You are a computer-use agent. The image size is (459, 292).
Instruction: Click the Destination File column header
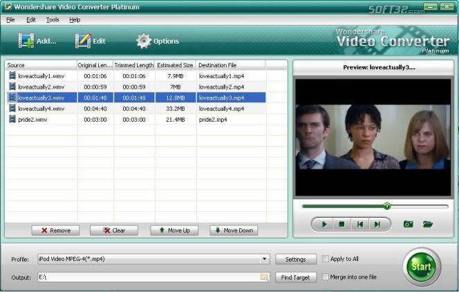point(231,65)
